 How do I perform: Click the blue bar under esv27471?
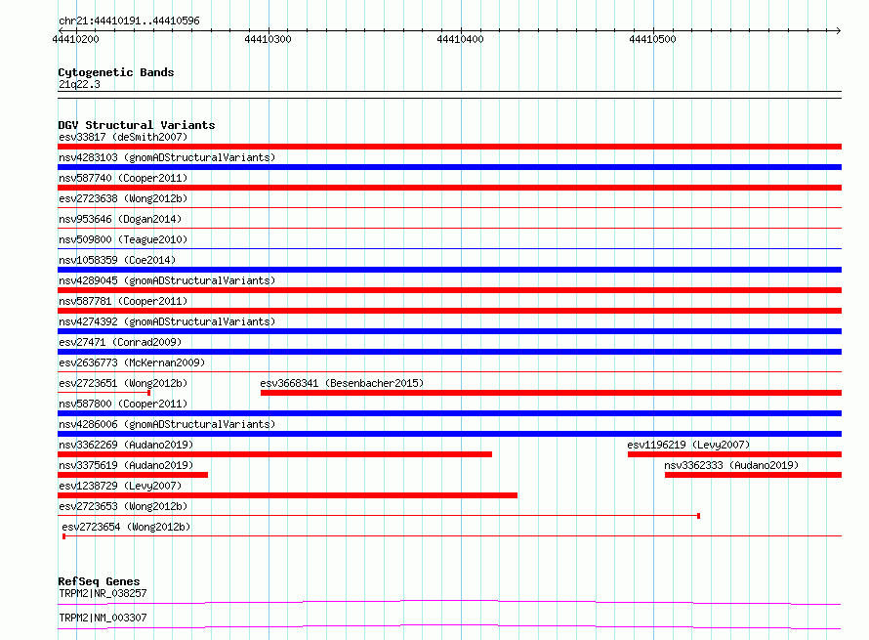pos(449,352)
